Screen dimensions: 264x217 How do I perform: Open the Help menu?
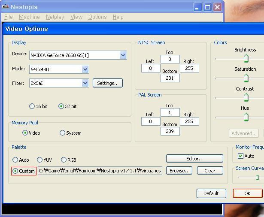(x=118, y=17)
